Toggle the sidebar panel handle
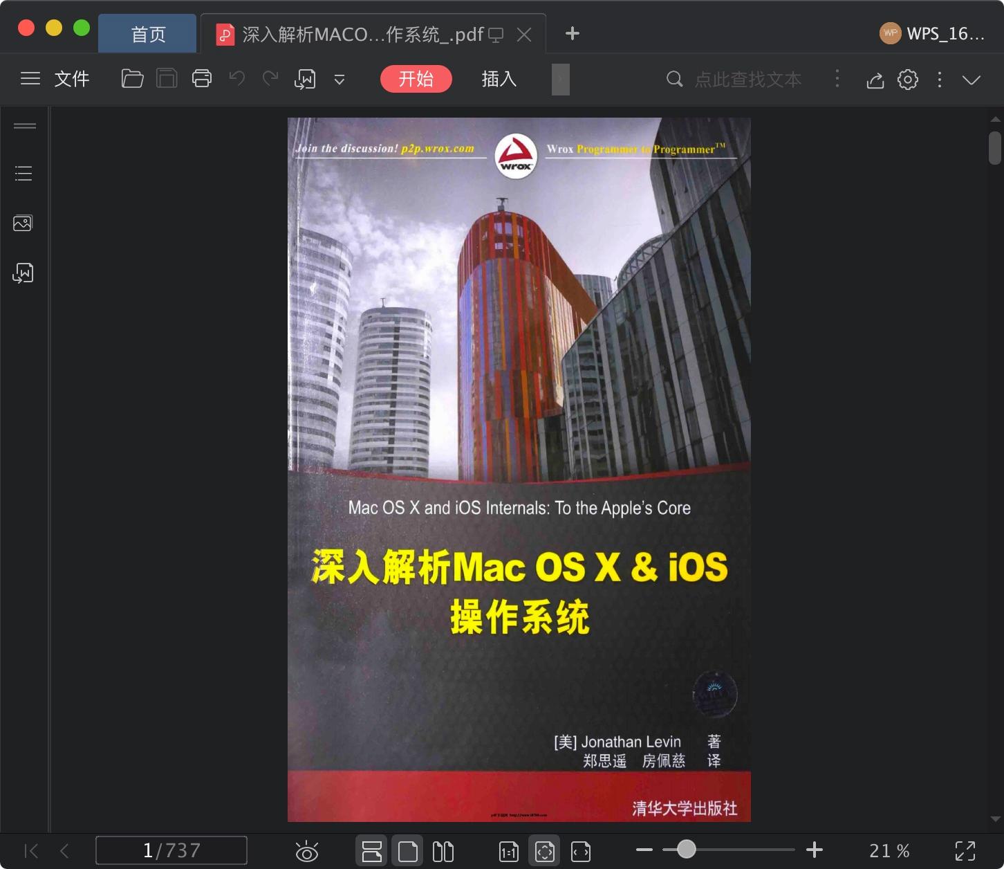The width and height of the screenshot is (1004, 869). pos(25,126)
